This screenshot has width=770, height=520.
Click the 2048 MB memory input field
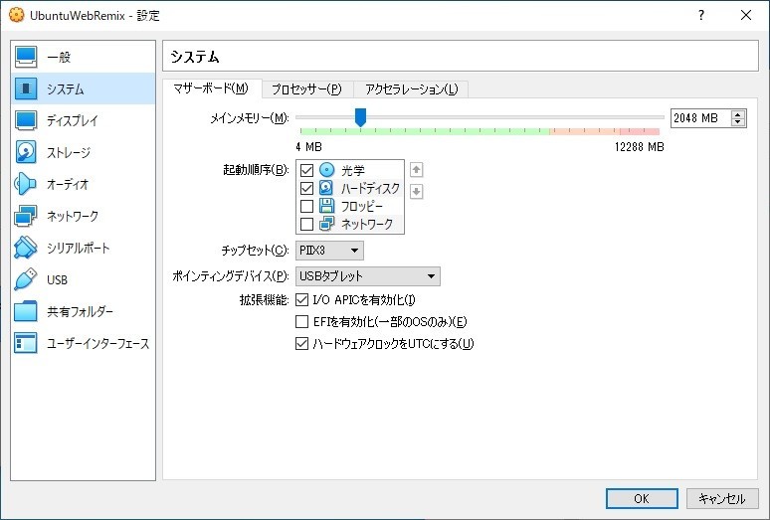(700, 118)
